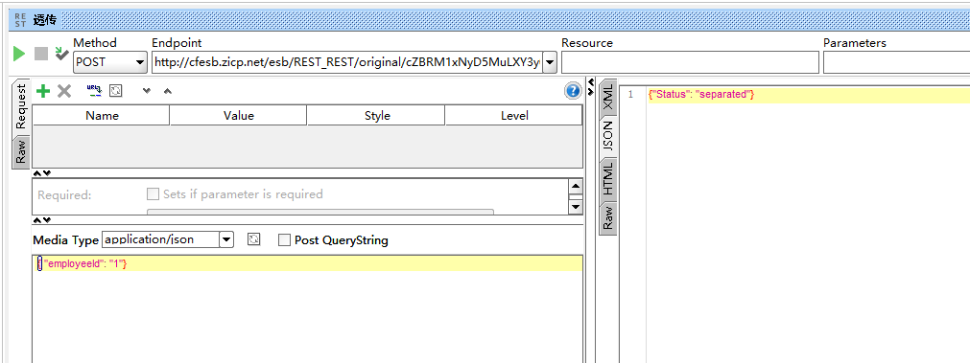Click into the Endpoint URL field
The height and width of the screenshot is (363, 970).
pos(346,62)
